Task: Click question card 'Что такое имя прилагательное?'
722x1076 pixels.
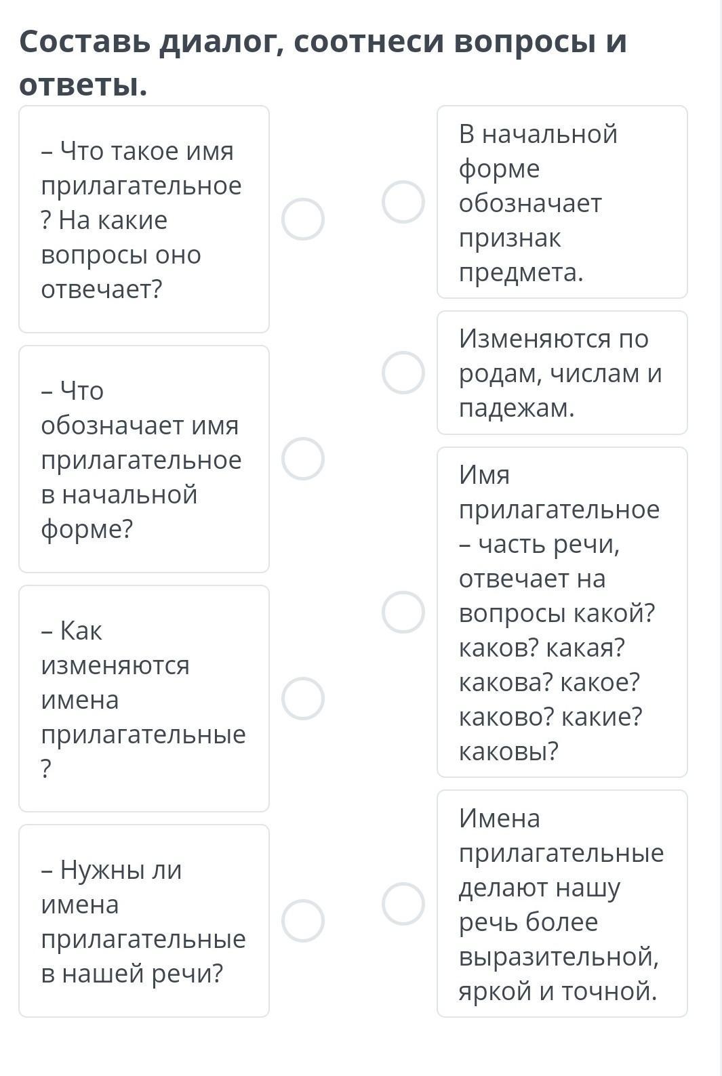Action: [x=144, y=220]
